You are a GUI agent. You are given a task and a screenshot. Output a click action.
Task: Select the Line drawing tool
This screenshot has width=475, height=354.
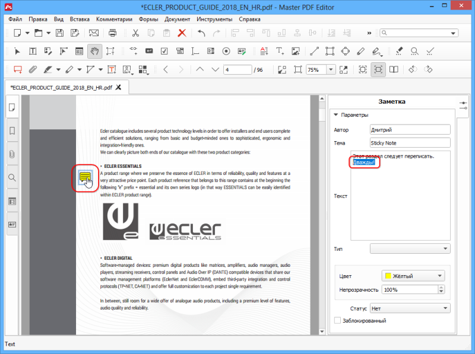315,51
